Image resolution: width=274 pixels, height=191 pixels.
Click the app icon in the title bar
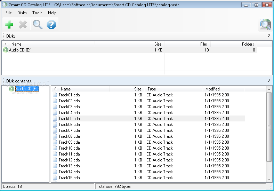(5, 5)
